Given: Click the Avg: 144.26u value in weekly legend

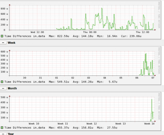Looking at the screenshot, I should (86, 81).
